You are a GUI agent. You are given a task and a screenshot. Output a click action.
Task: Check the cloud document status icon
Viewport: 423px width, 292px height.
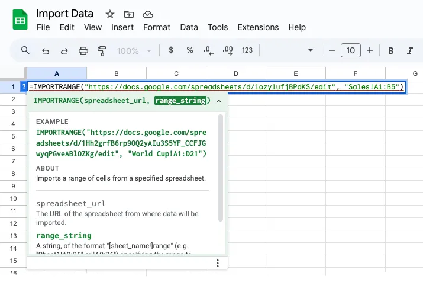coord(148,14)
